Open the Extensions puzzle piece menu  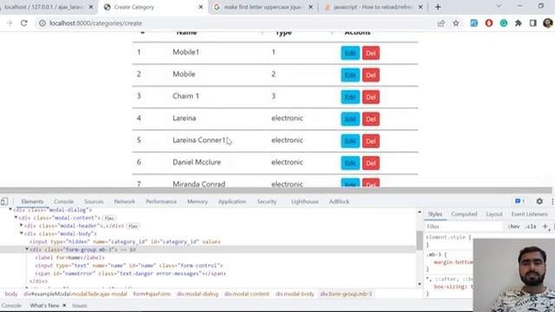click(x=519, y=23)
